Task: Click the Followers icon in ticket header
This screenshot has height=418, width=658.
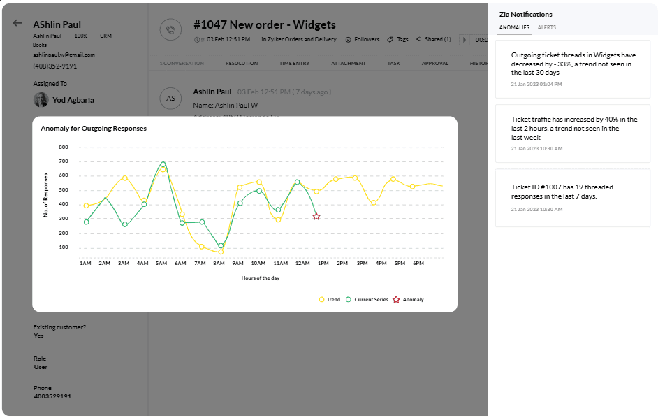Action: click(349, 40)
